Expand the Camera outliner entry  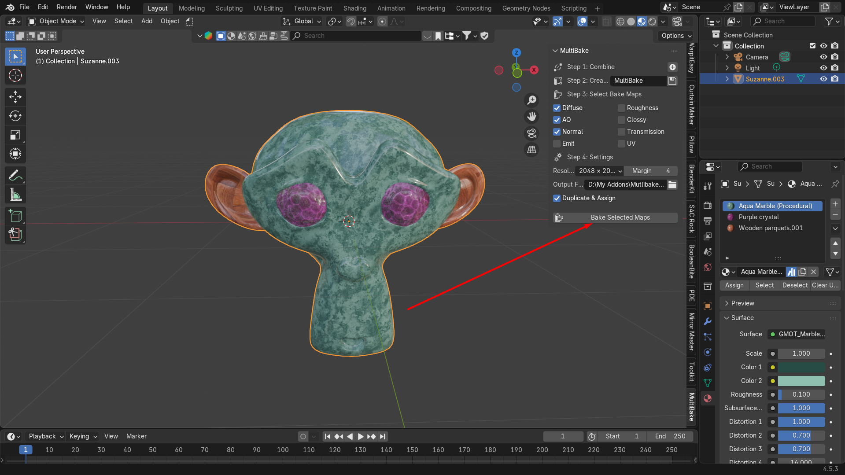pyautogui.click(x=727, y=57)
